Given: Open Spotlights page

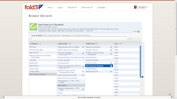Looking at the screenshot, I should click(x=101, y=7).
